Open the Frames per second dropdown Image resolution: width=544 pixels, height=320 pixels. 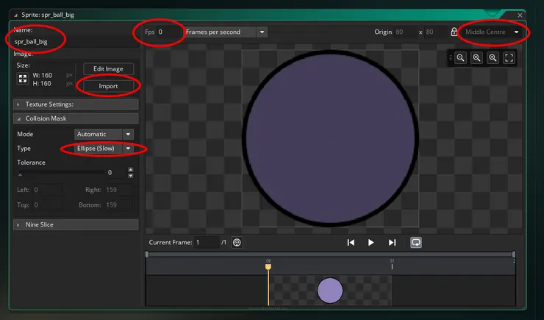click(226, 32)
